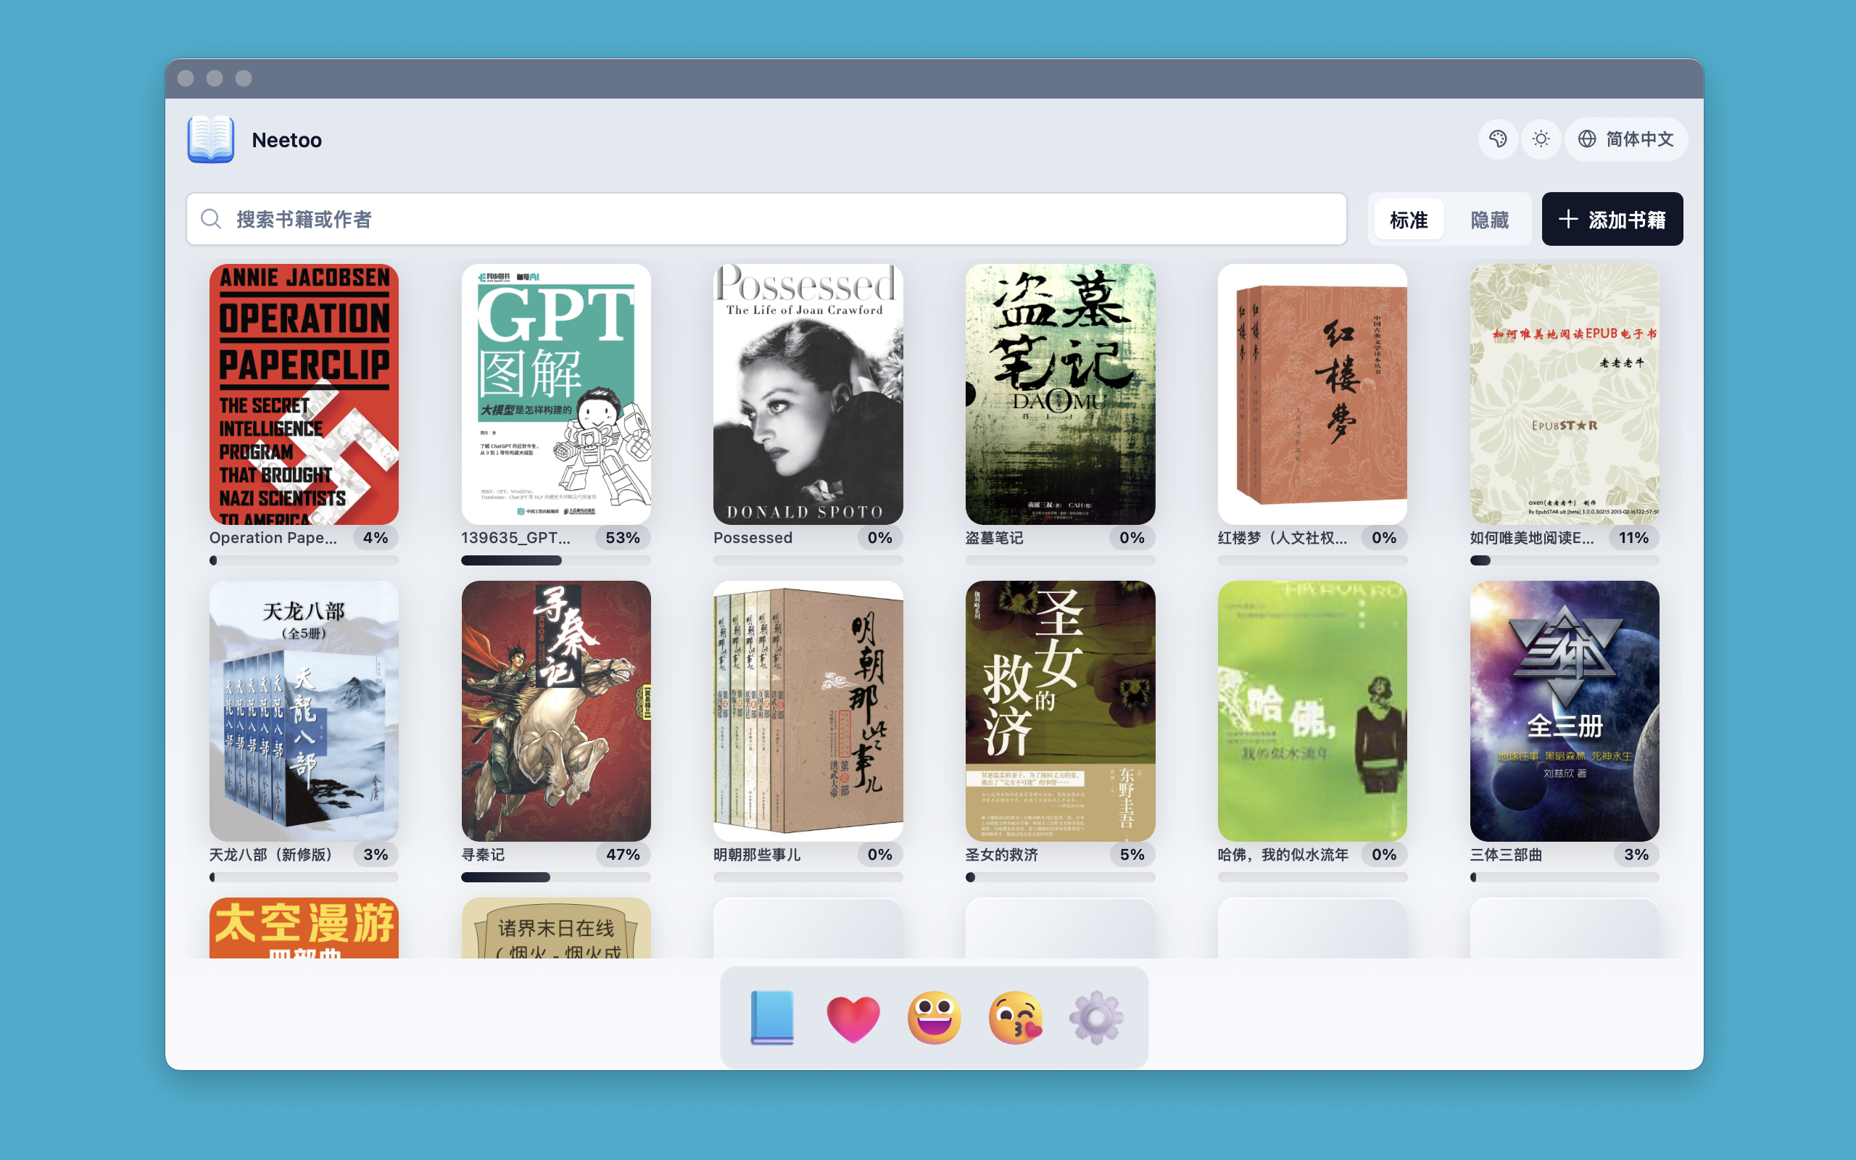Open the GPT 图解 book cover
The width and height of the screenshot is (1856, 1160).
click(556, 394)
